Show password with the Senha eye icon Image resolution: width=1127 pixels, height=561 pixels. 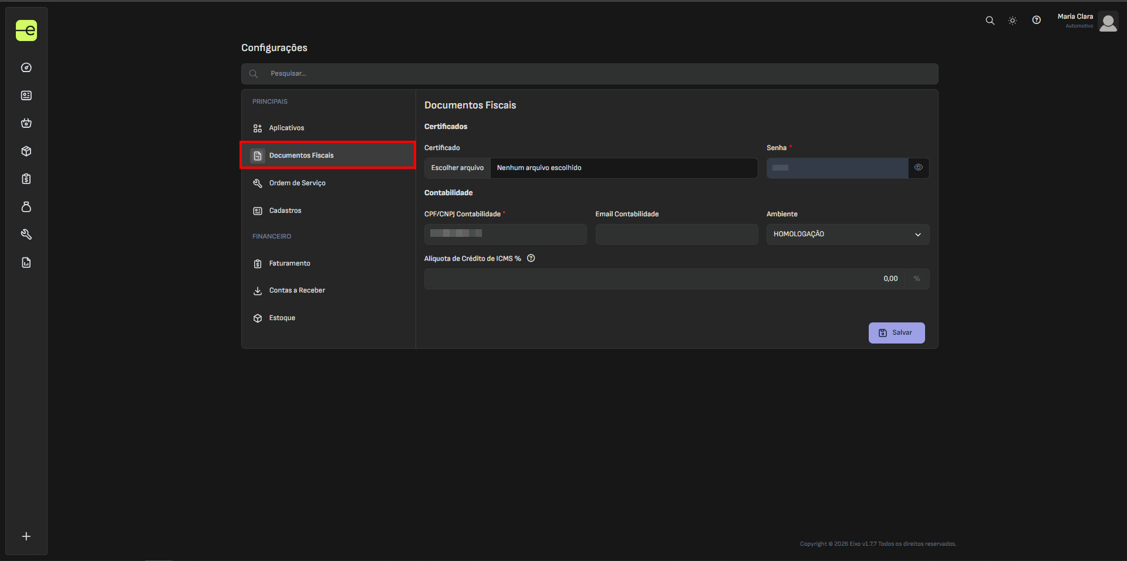(919, 168)
